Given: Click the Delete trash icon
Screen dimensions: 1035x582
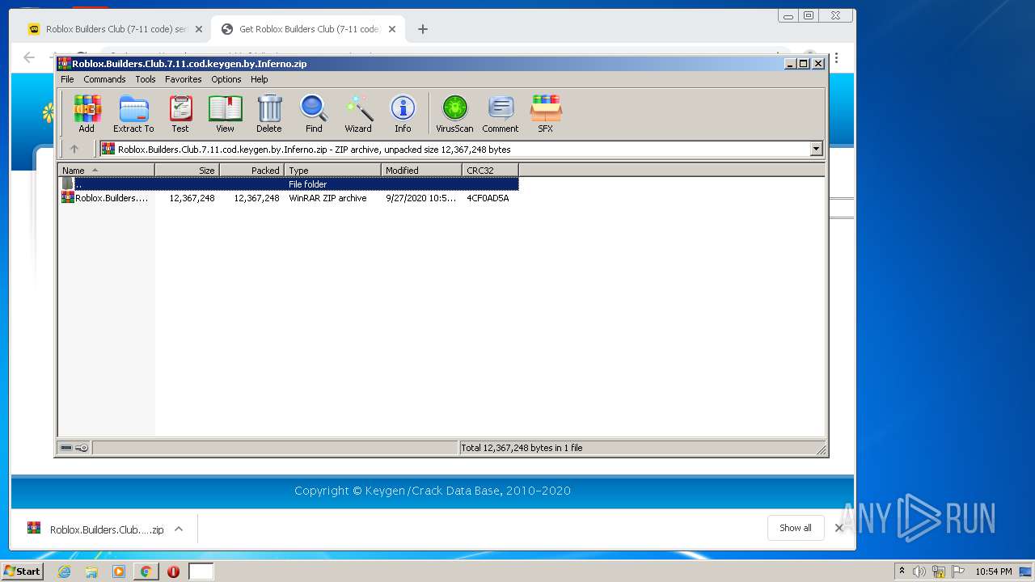Looking at the screenshot, I should (269, 113).
